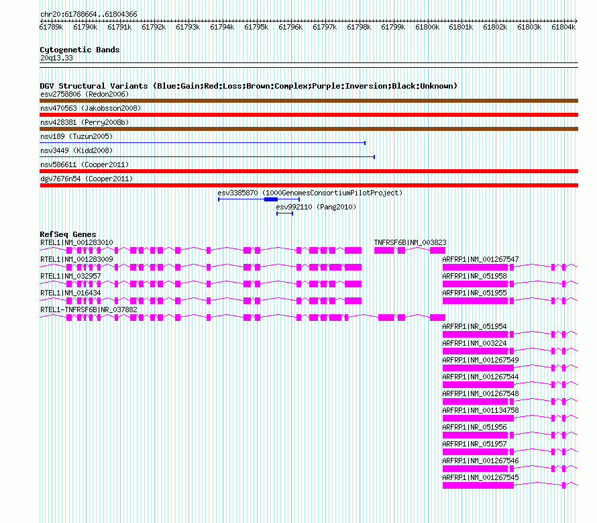Open transcript TNFRSF6B|NM_003823
Image resolution: width=597 pixels, height=523 pixels.
(x=410, y=242)
